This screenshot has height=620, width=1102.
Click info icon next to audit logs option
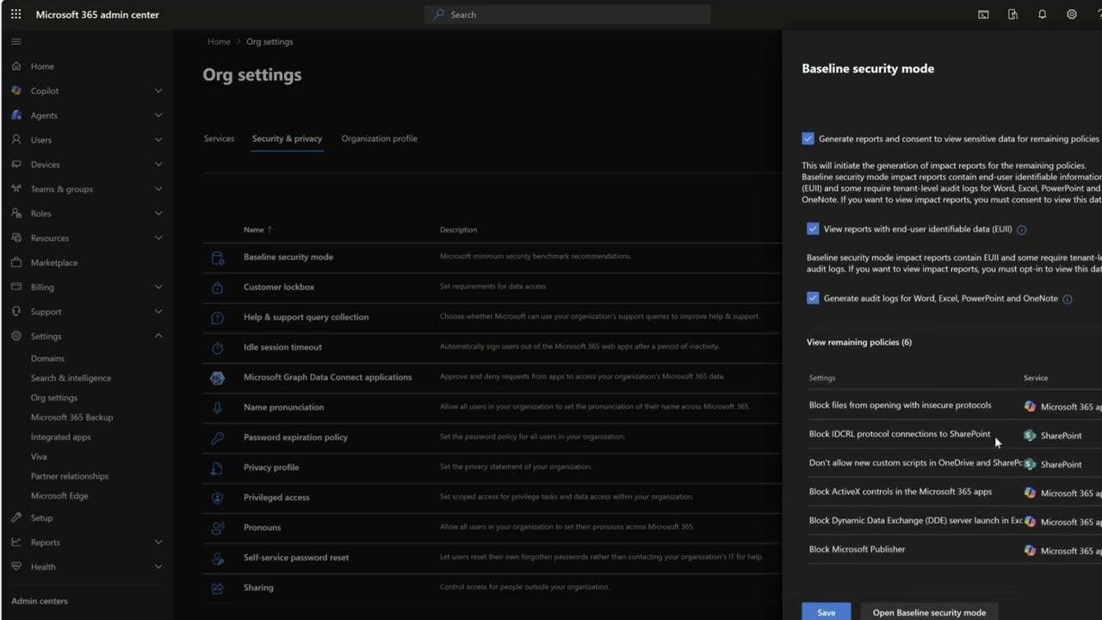pyautogui.click(x=1068, y=300)
